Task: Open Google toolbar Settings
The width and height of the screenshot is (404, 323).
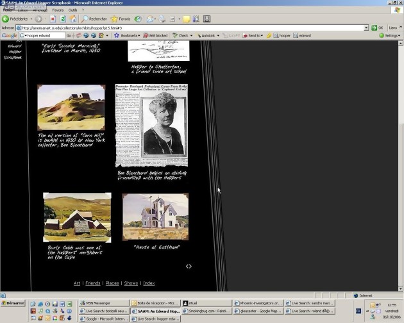Action: [390, 36]
